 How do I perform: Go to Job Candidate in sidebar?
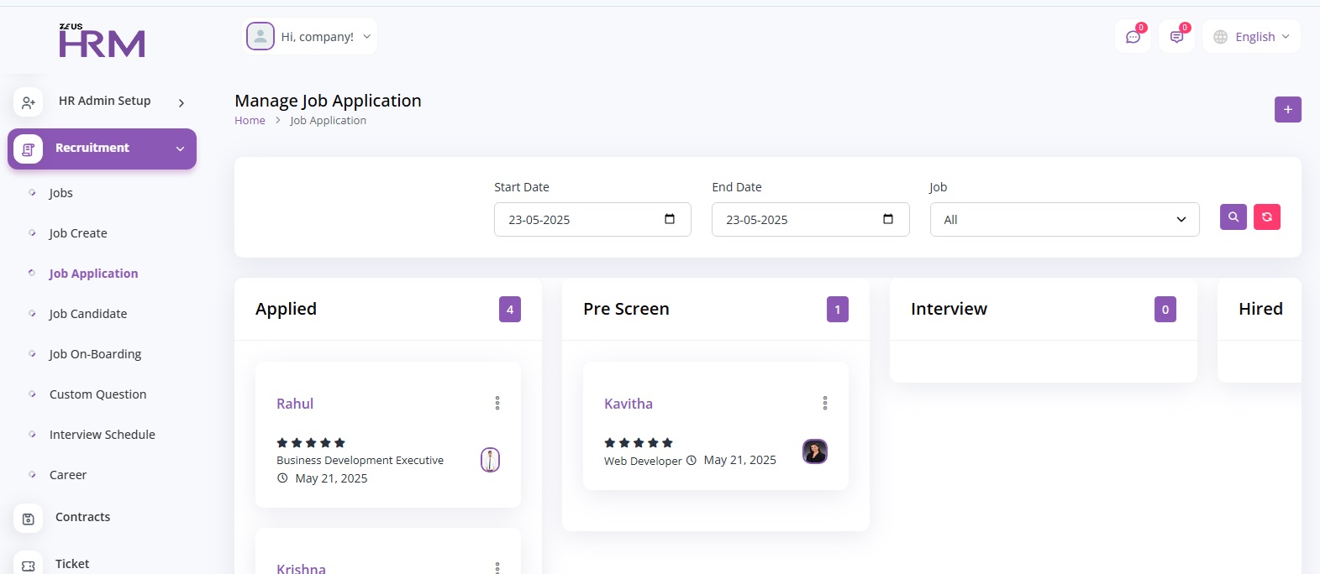click(x=88, y=314)
